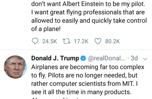Click the retweet arrows icon

(x=66, y=41)
